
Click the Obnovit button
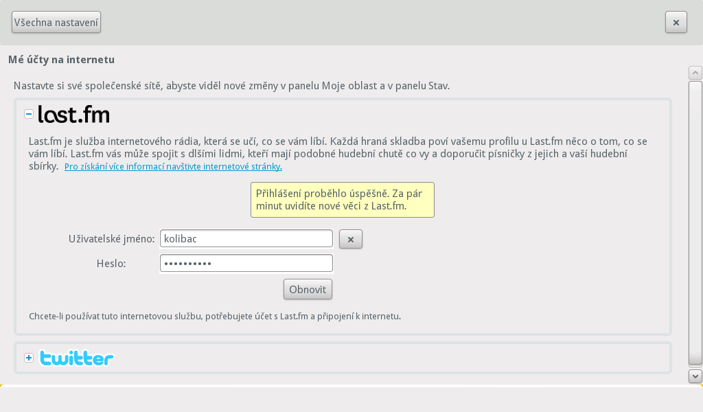[x=308, y=289]
